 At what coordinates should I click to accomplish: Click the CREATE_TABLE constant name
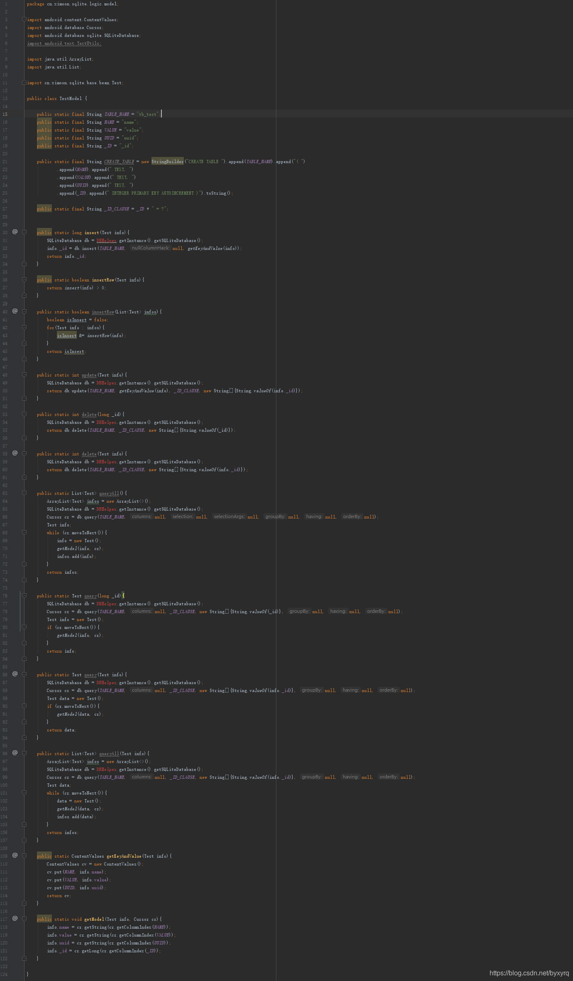coord(119,161)
